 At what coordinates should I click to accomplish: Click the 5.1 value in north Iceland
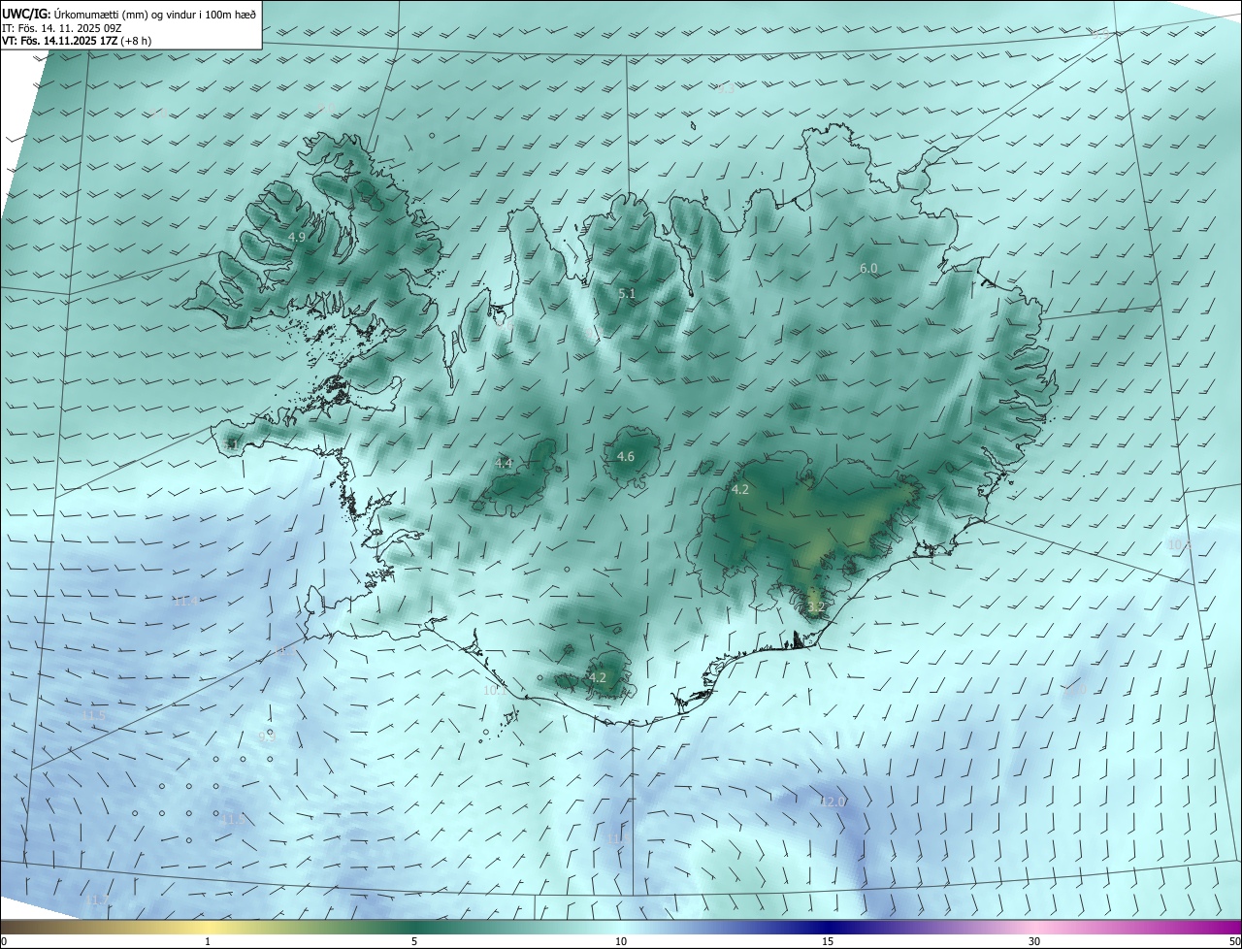point(627,293)
